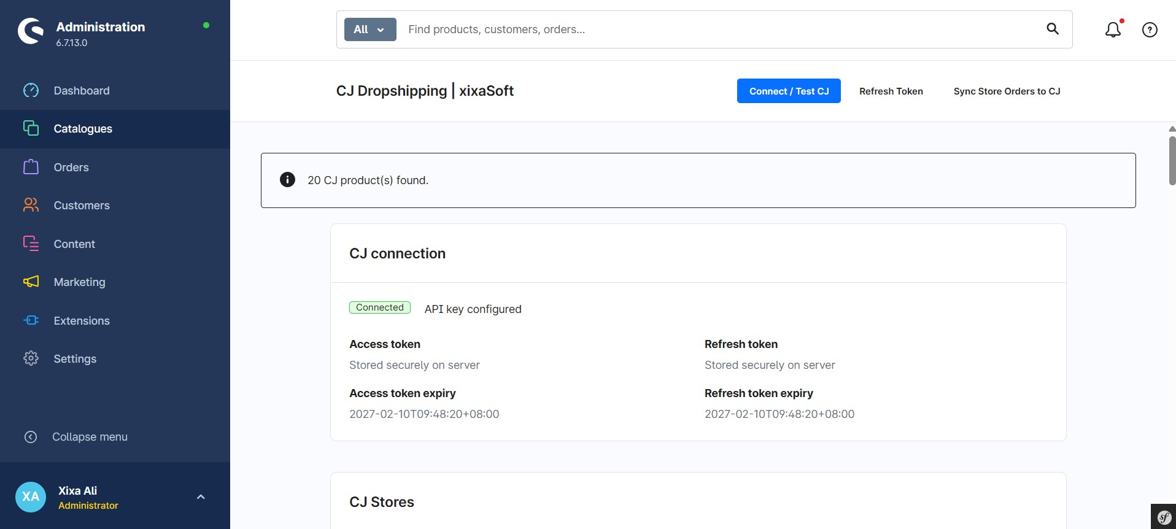1176x529 pixels.
Task: Click the 'Access token' label
Action: [385, 344]
